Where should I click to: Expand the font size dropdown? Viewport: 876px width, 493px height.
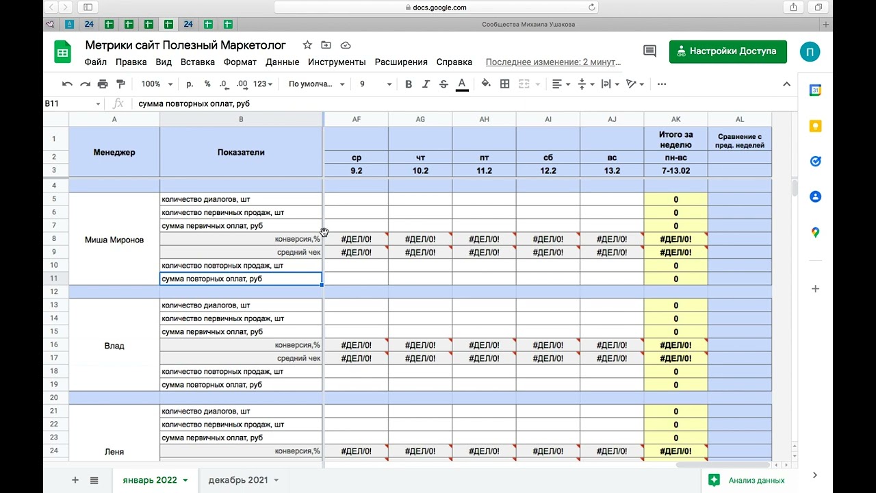[x=389, y=84]
